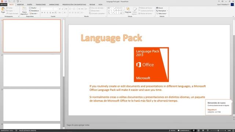
Task: Click the zoom in plus button
Action: pyautogui.click(x=225, y=131)
